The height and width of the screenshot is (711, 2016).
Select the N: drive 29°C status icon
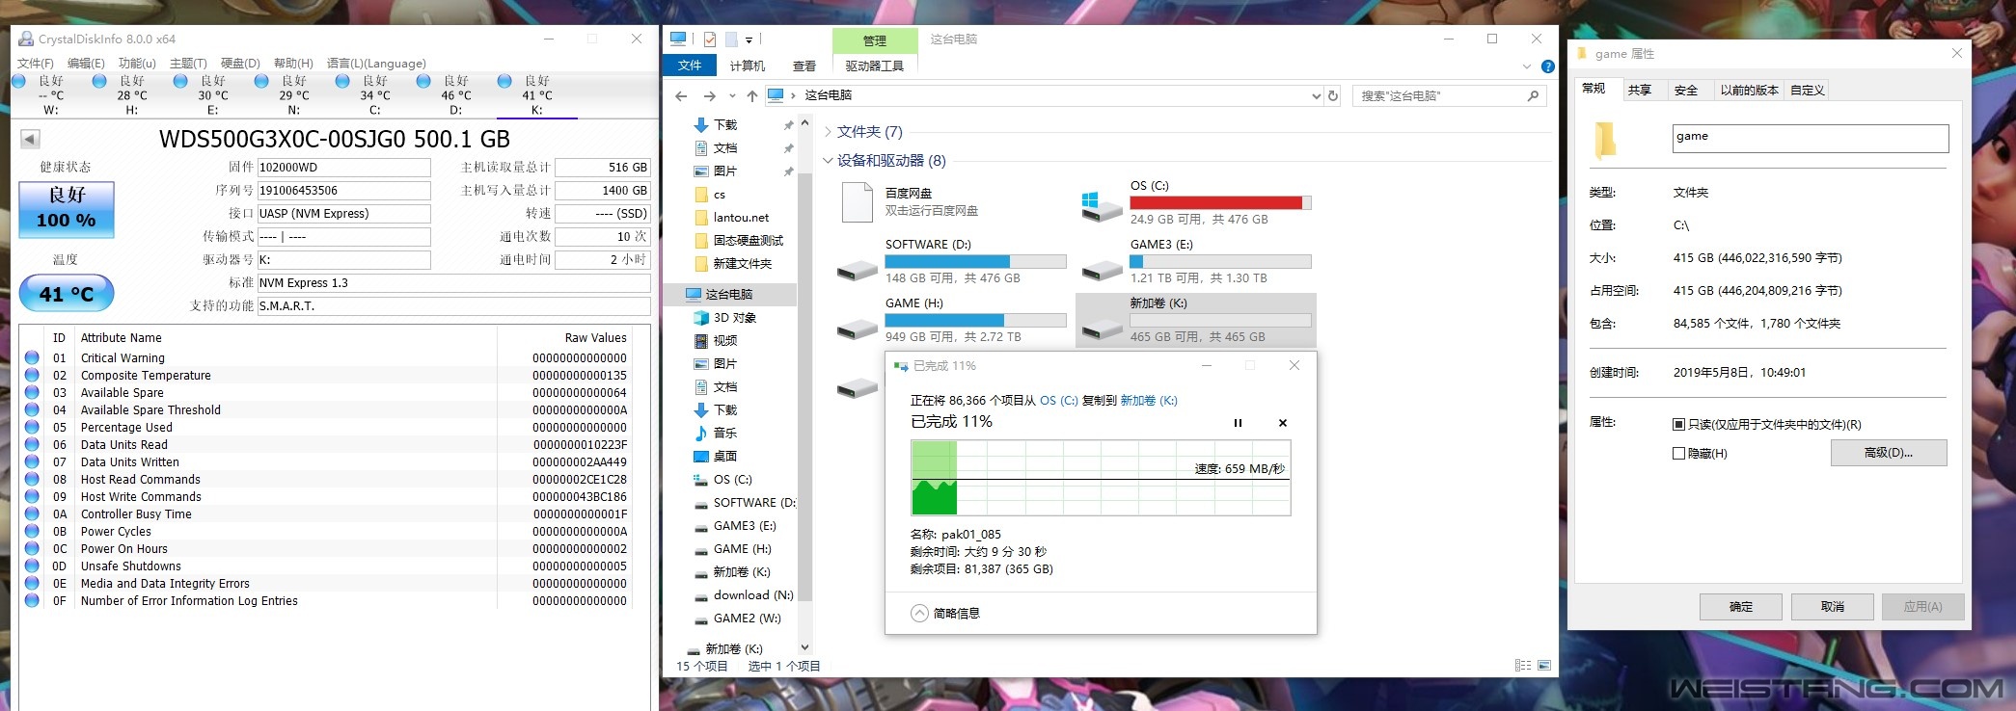point(261,82)
